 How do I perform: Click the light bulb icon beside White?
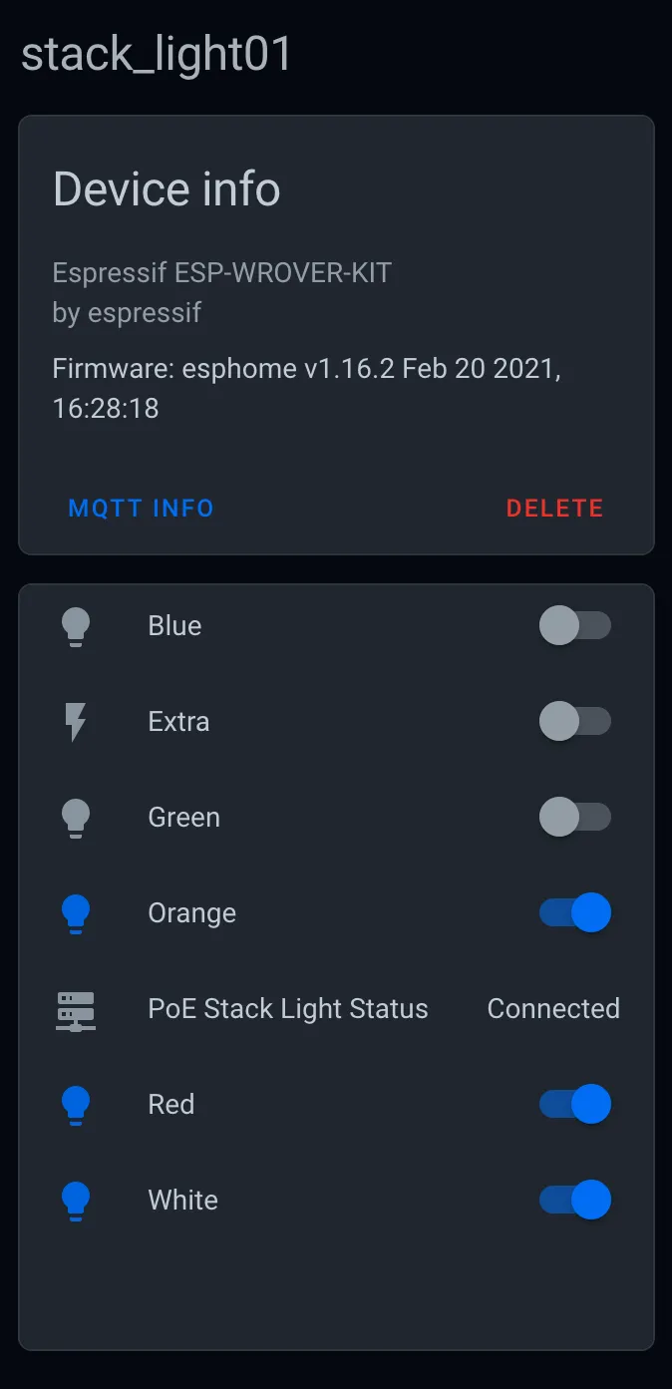pos(75,1200)
